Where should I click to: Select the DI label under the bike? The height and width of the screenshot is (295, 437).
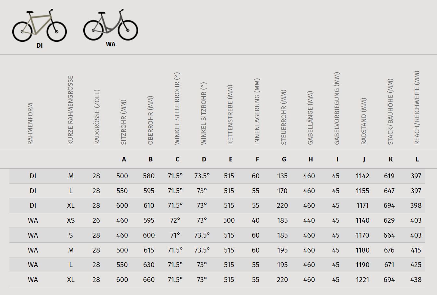tap(40, 46)
